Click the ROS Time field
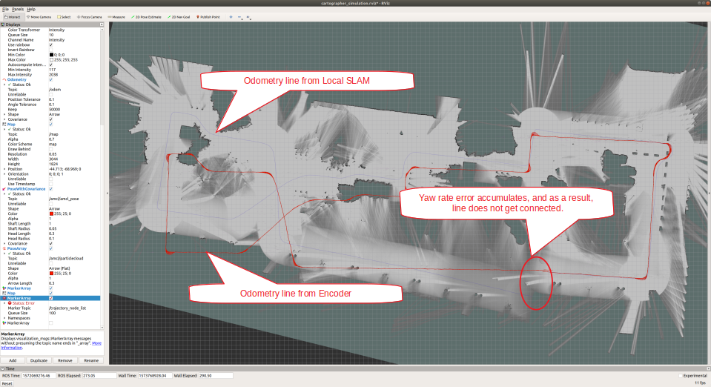 (39, 376)
